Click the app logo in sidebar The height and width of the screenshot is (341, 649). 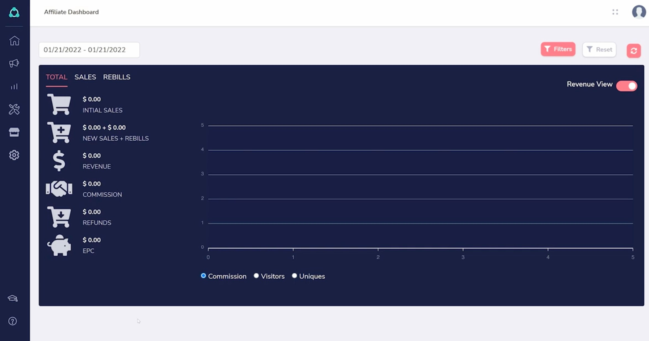pos(14,12)
